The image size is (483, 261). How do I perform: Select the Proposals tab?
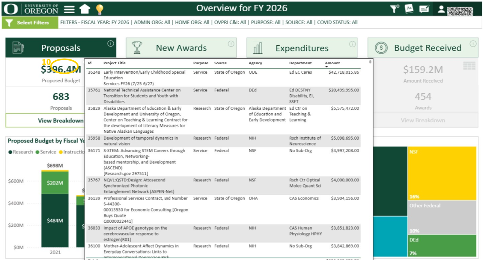click(x=61, y=48)
